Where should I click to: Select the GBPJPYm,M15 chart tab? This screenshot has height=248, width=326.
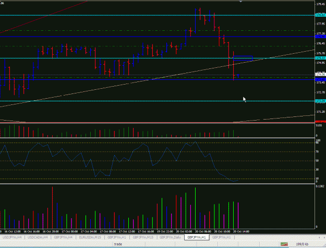[143, 238]
